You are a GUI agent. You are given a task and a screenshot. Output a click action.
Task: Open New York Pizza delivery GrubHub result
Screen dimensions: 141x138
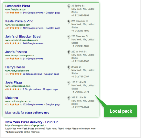(x=32, y=122)
